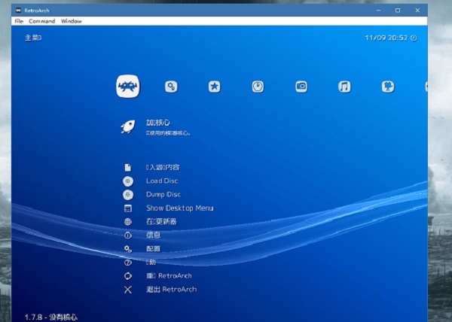452x322 pixels.
Task: Choose Dump Disc from the list
Action: 163,195
